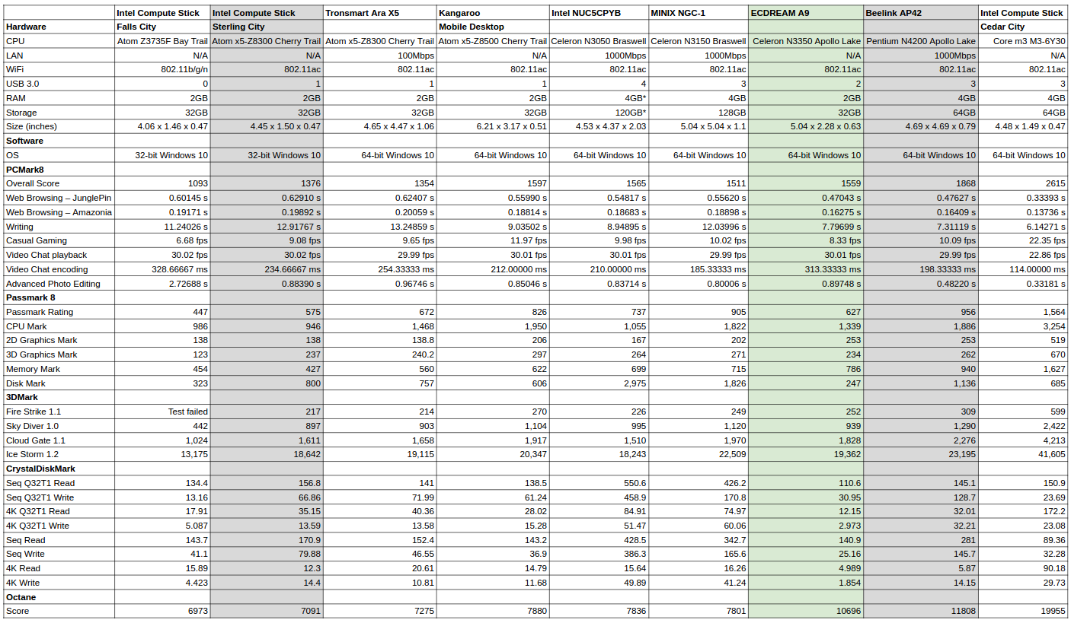Screen dimensions: 1071x623
Task: Select the '100Mbps' LAN cell
Action: pos(379,56)
